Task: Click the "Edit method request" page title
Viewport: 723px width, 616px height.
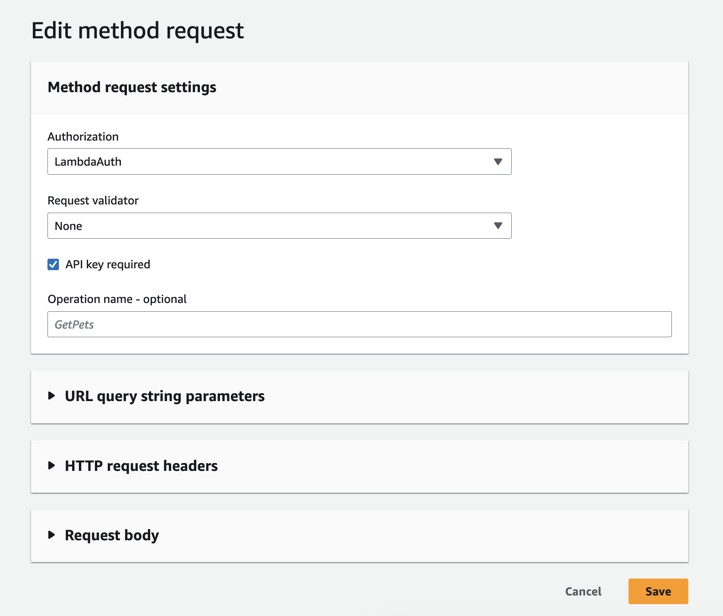Action: [x=137, y=31]
